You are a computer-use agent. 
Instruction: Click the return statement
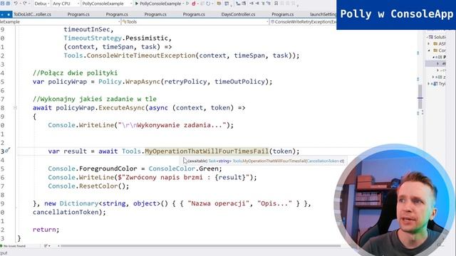pos(46,230)
